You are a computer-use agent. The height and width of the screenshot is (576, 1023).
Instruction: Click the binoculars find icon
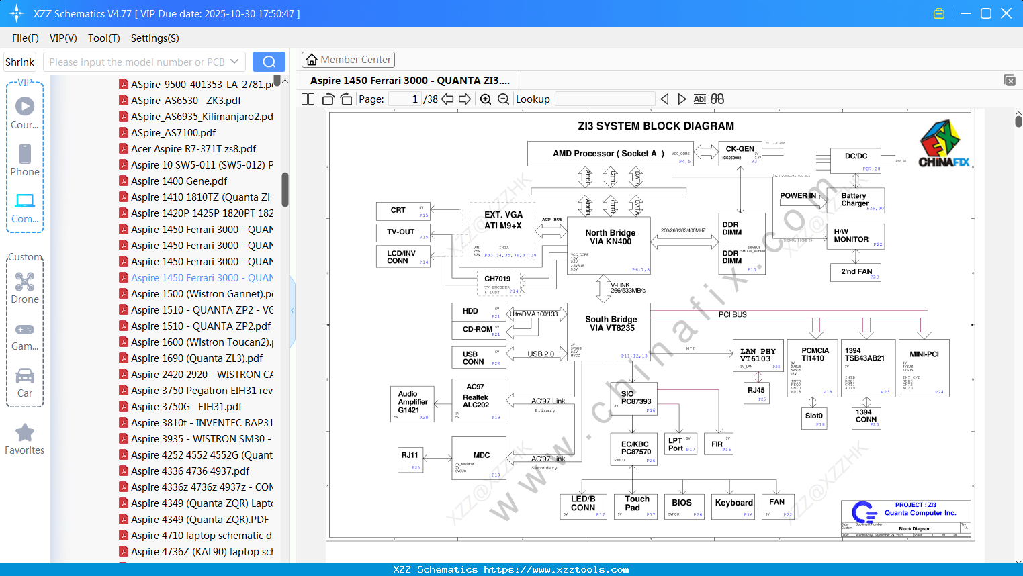[717, 99]
